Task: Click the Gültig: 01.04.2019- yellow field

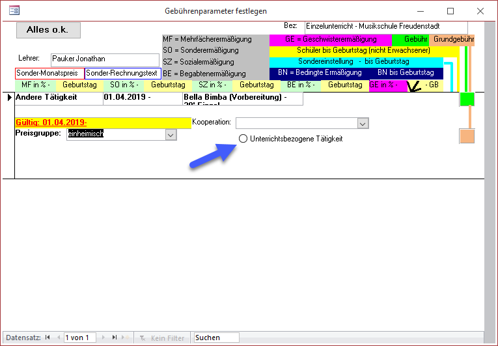Action: (102, 123)
